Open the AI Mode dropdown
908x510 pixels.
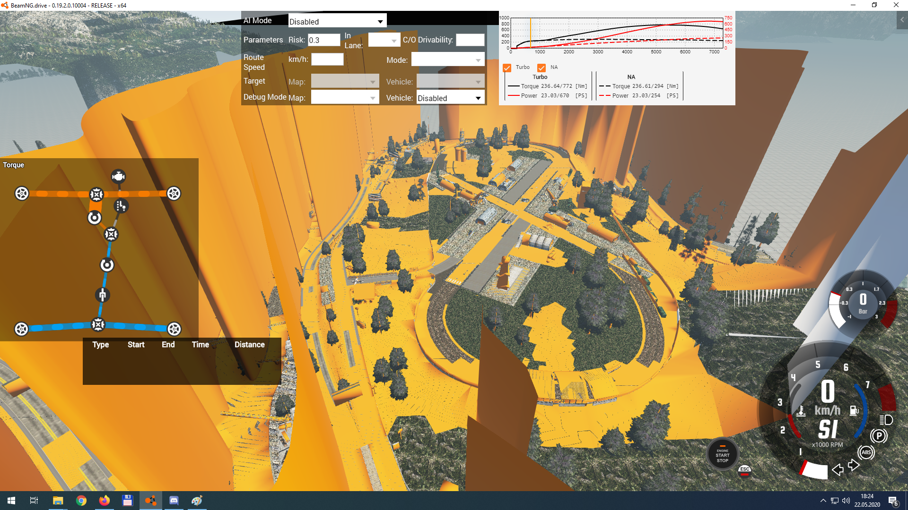click(x=337, y=21)
